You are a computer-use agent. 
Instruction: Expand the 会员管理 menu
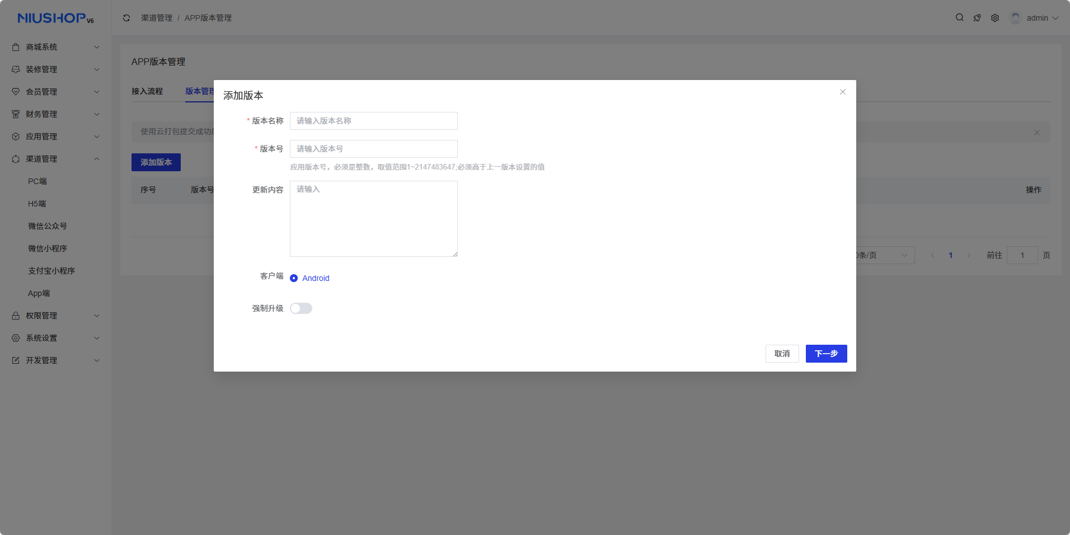[97, 92]
